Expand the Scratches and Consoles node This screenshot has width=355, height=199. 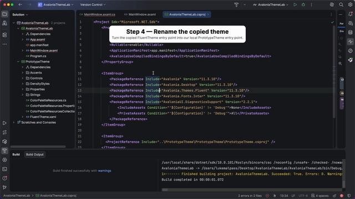[x=14, y=123]
